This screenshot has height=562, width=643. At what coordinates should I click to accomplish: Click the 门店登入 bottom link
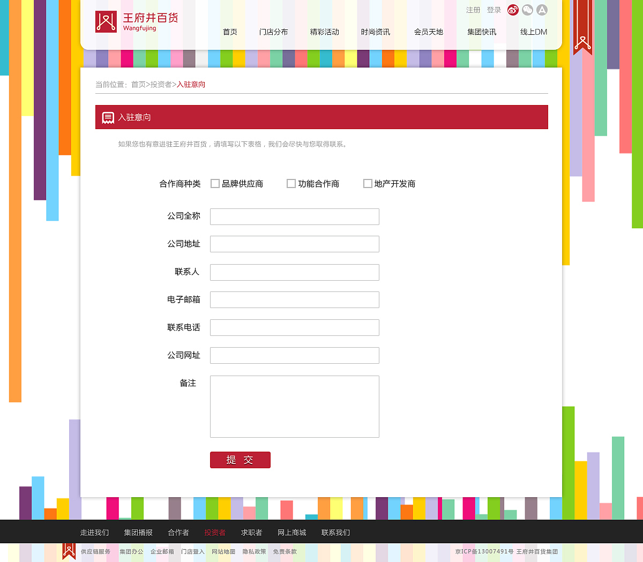click(x=193, y=552)
